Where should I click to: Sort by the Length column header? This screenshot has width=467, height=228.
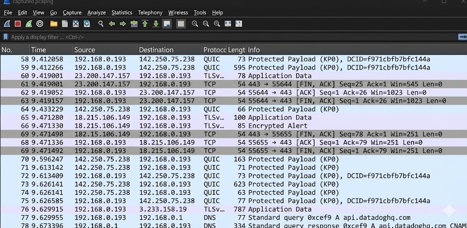tap(237, 50)
